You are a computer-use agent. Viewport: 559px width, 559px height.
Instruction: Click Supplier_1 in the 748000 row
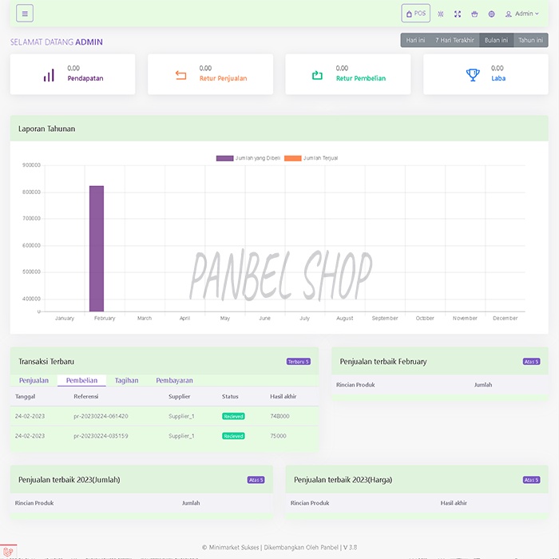(181, 416)
